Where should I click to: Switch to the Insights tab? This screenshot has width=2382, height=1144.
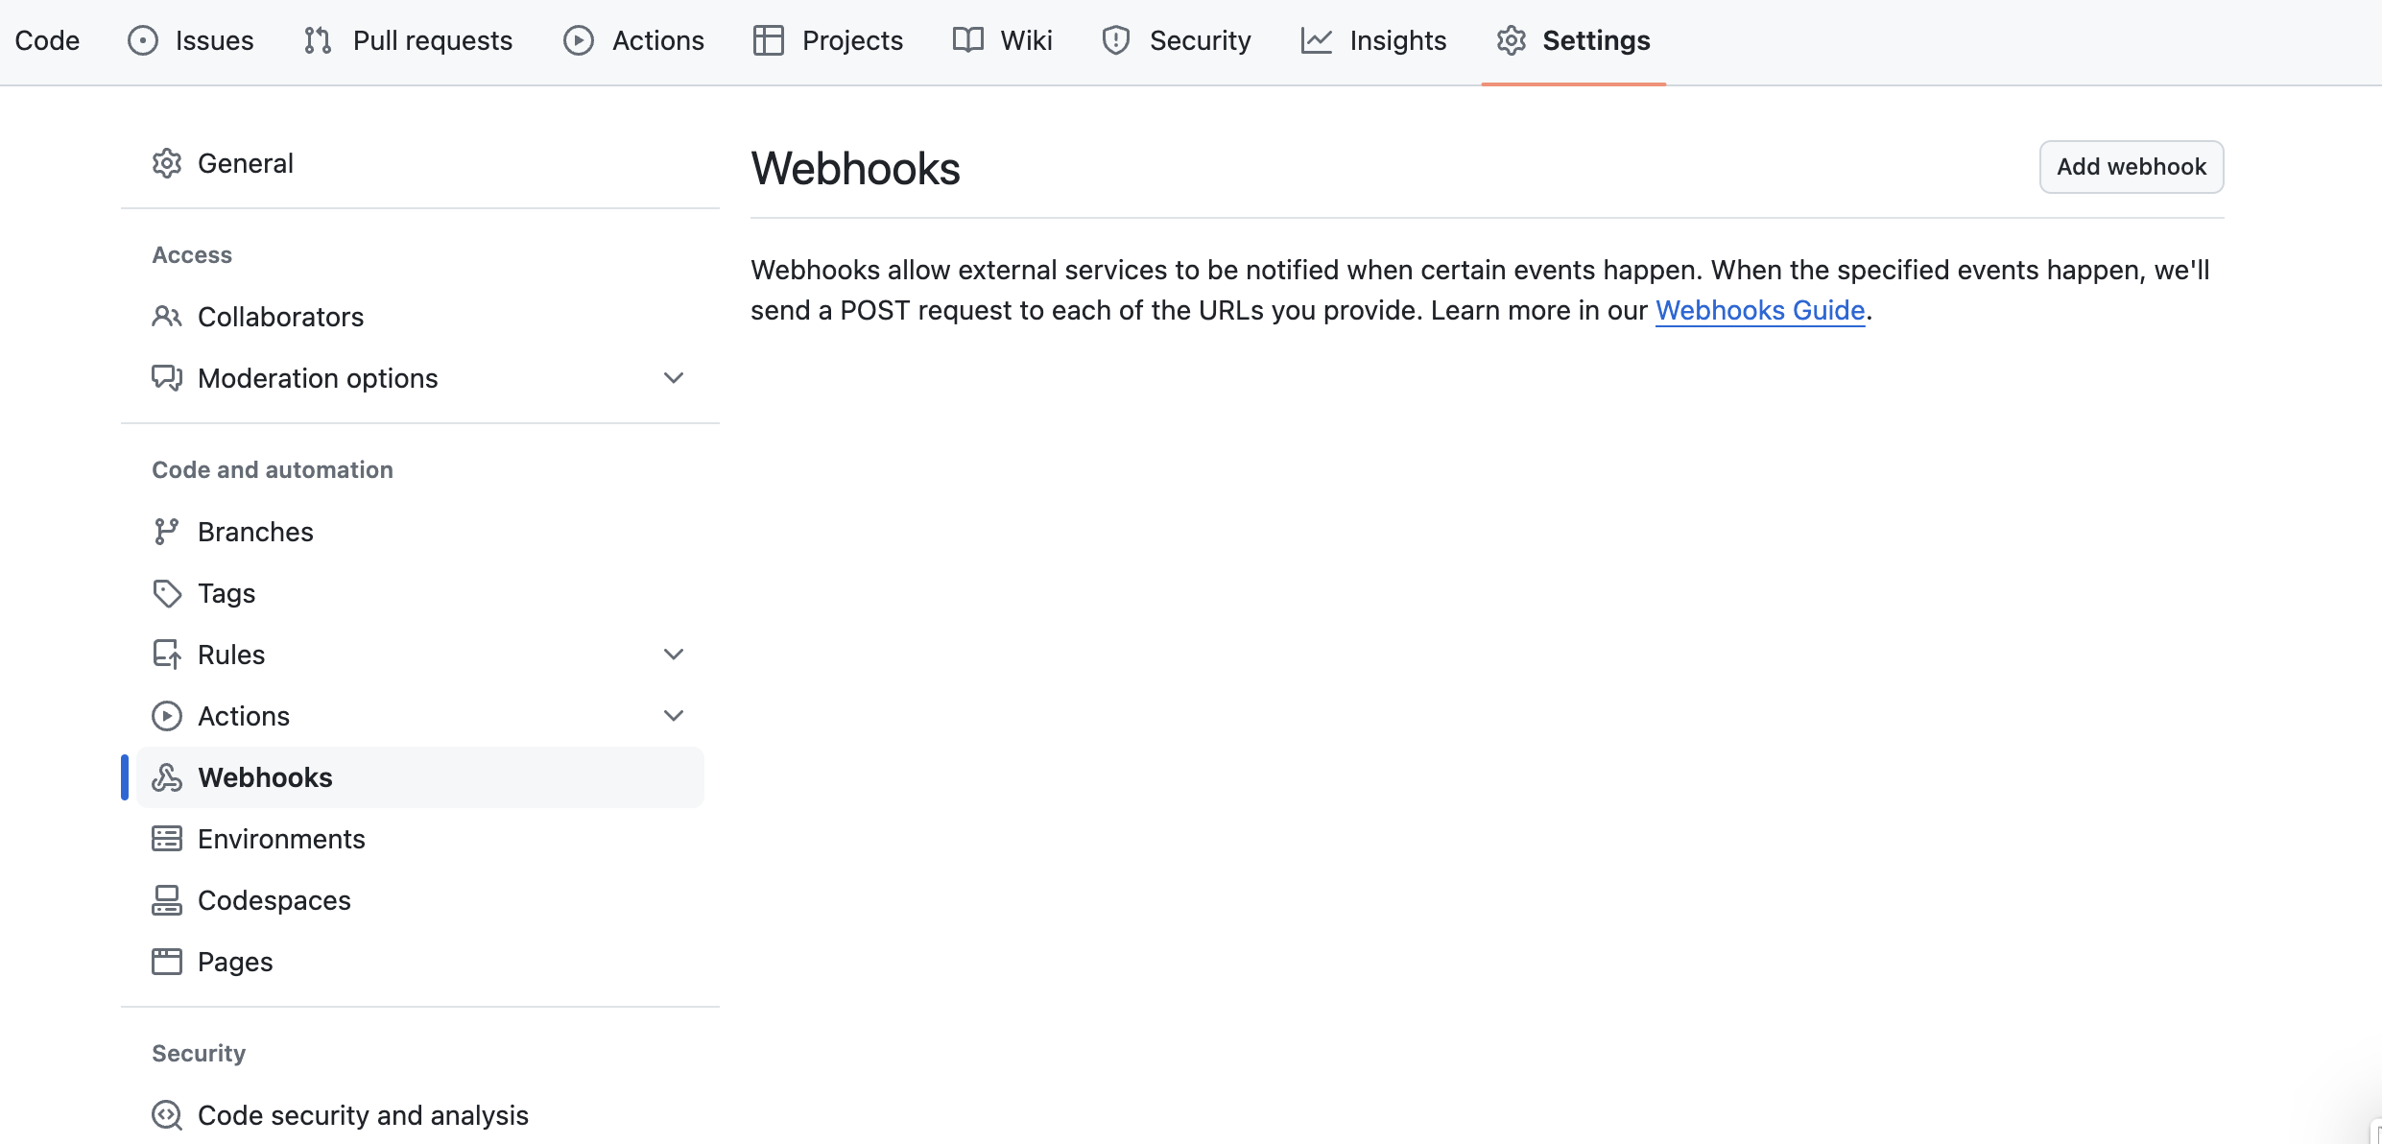(x=1373, y=40)
